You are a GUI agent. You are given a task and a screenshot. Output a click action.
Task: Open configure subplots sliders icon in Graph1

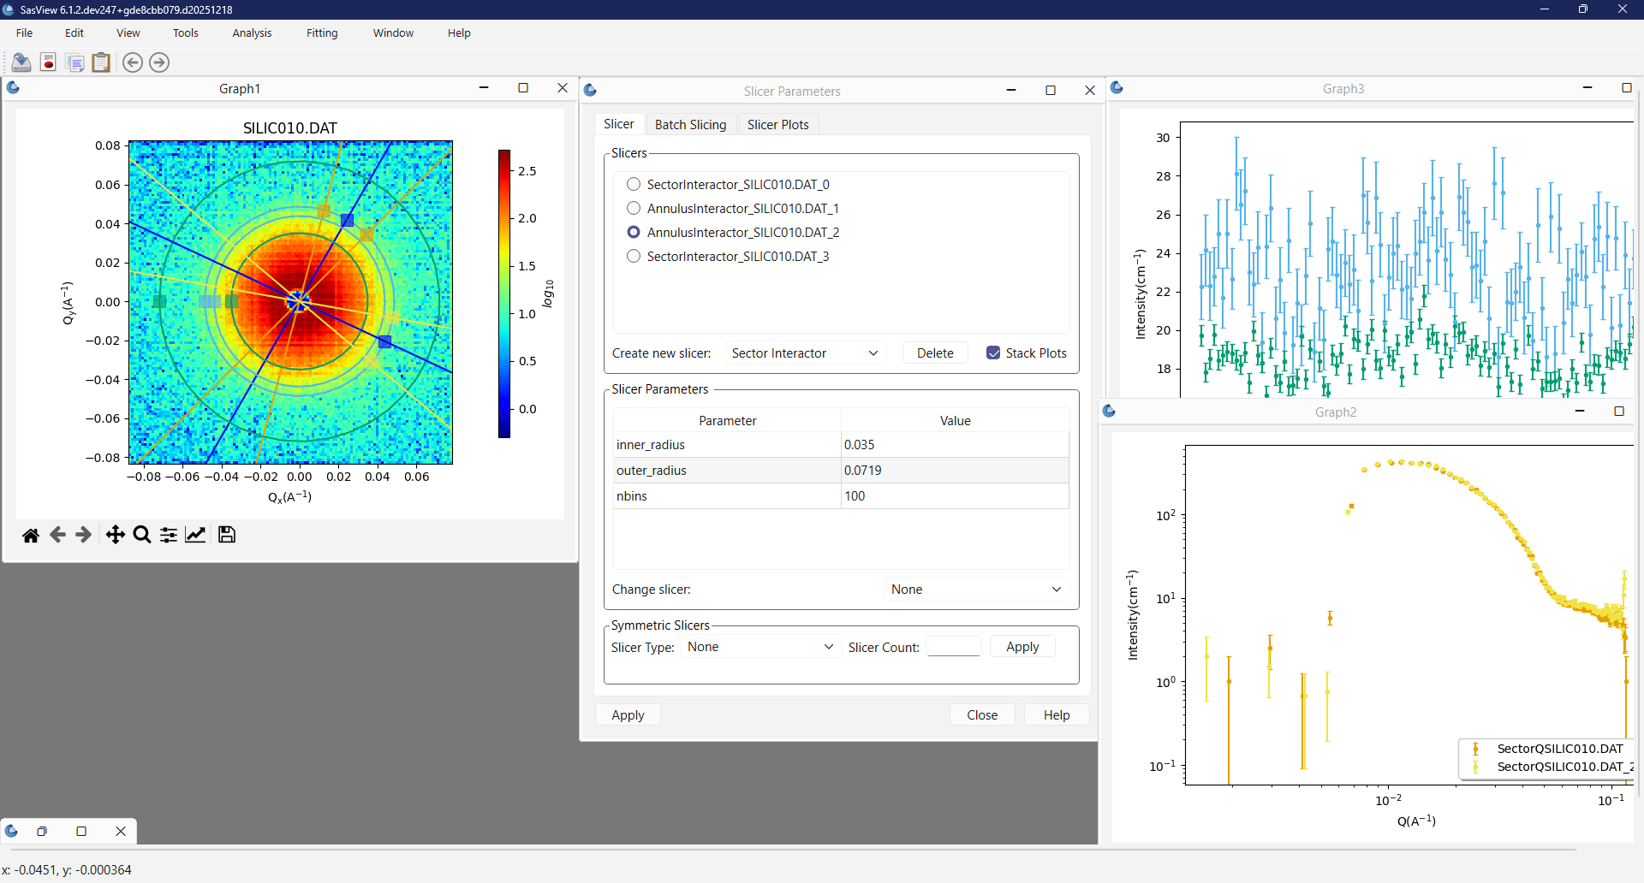click(x=169, y=535)
